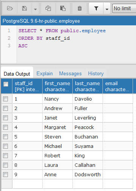Click the PostgreSQL 9.6-hr-public.employee title bar
Image resolution: width=136 pixels, height=191 pixels.
point(68,21)
